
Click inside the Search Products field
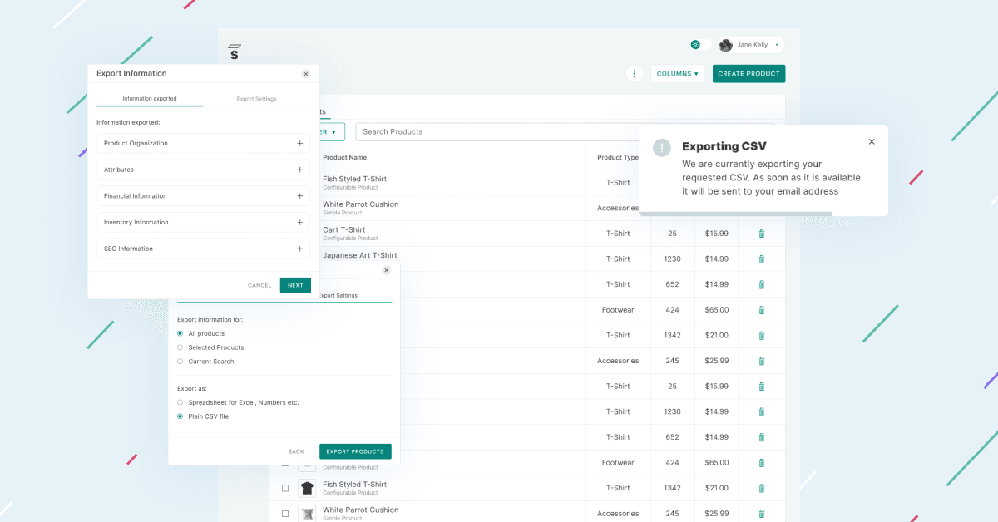[457, 131]
